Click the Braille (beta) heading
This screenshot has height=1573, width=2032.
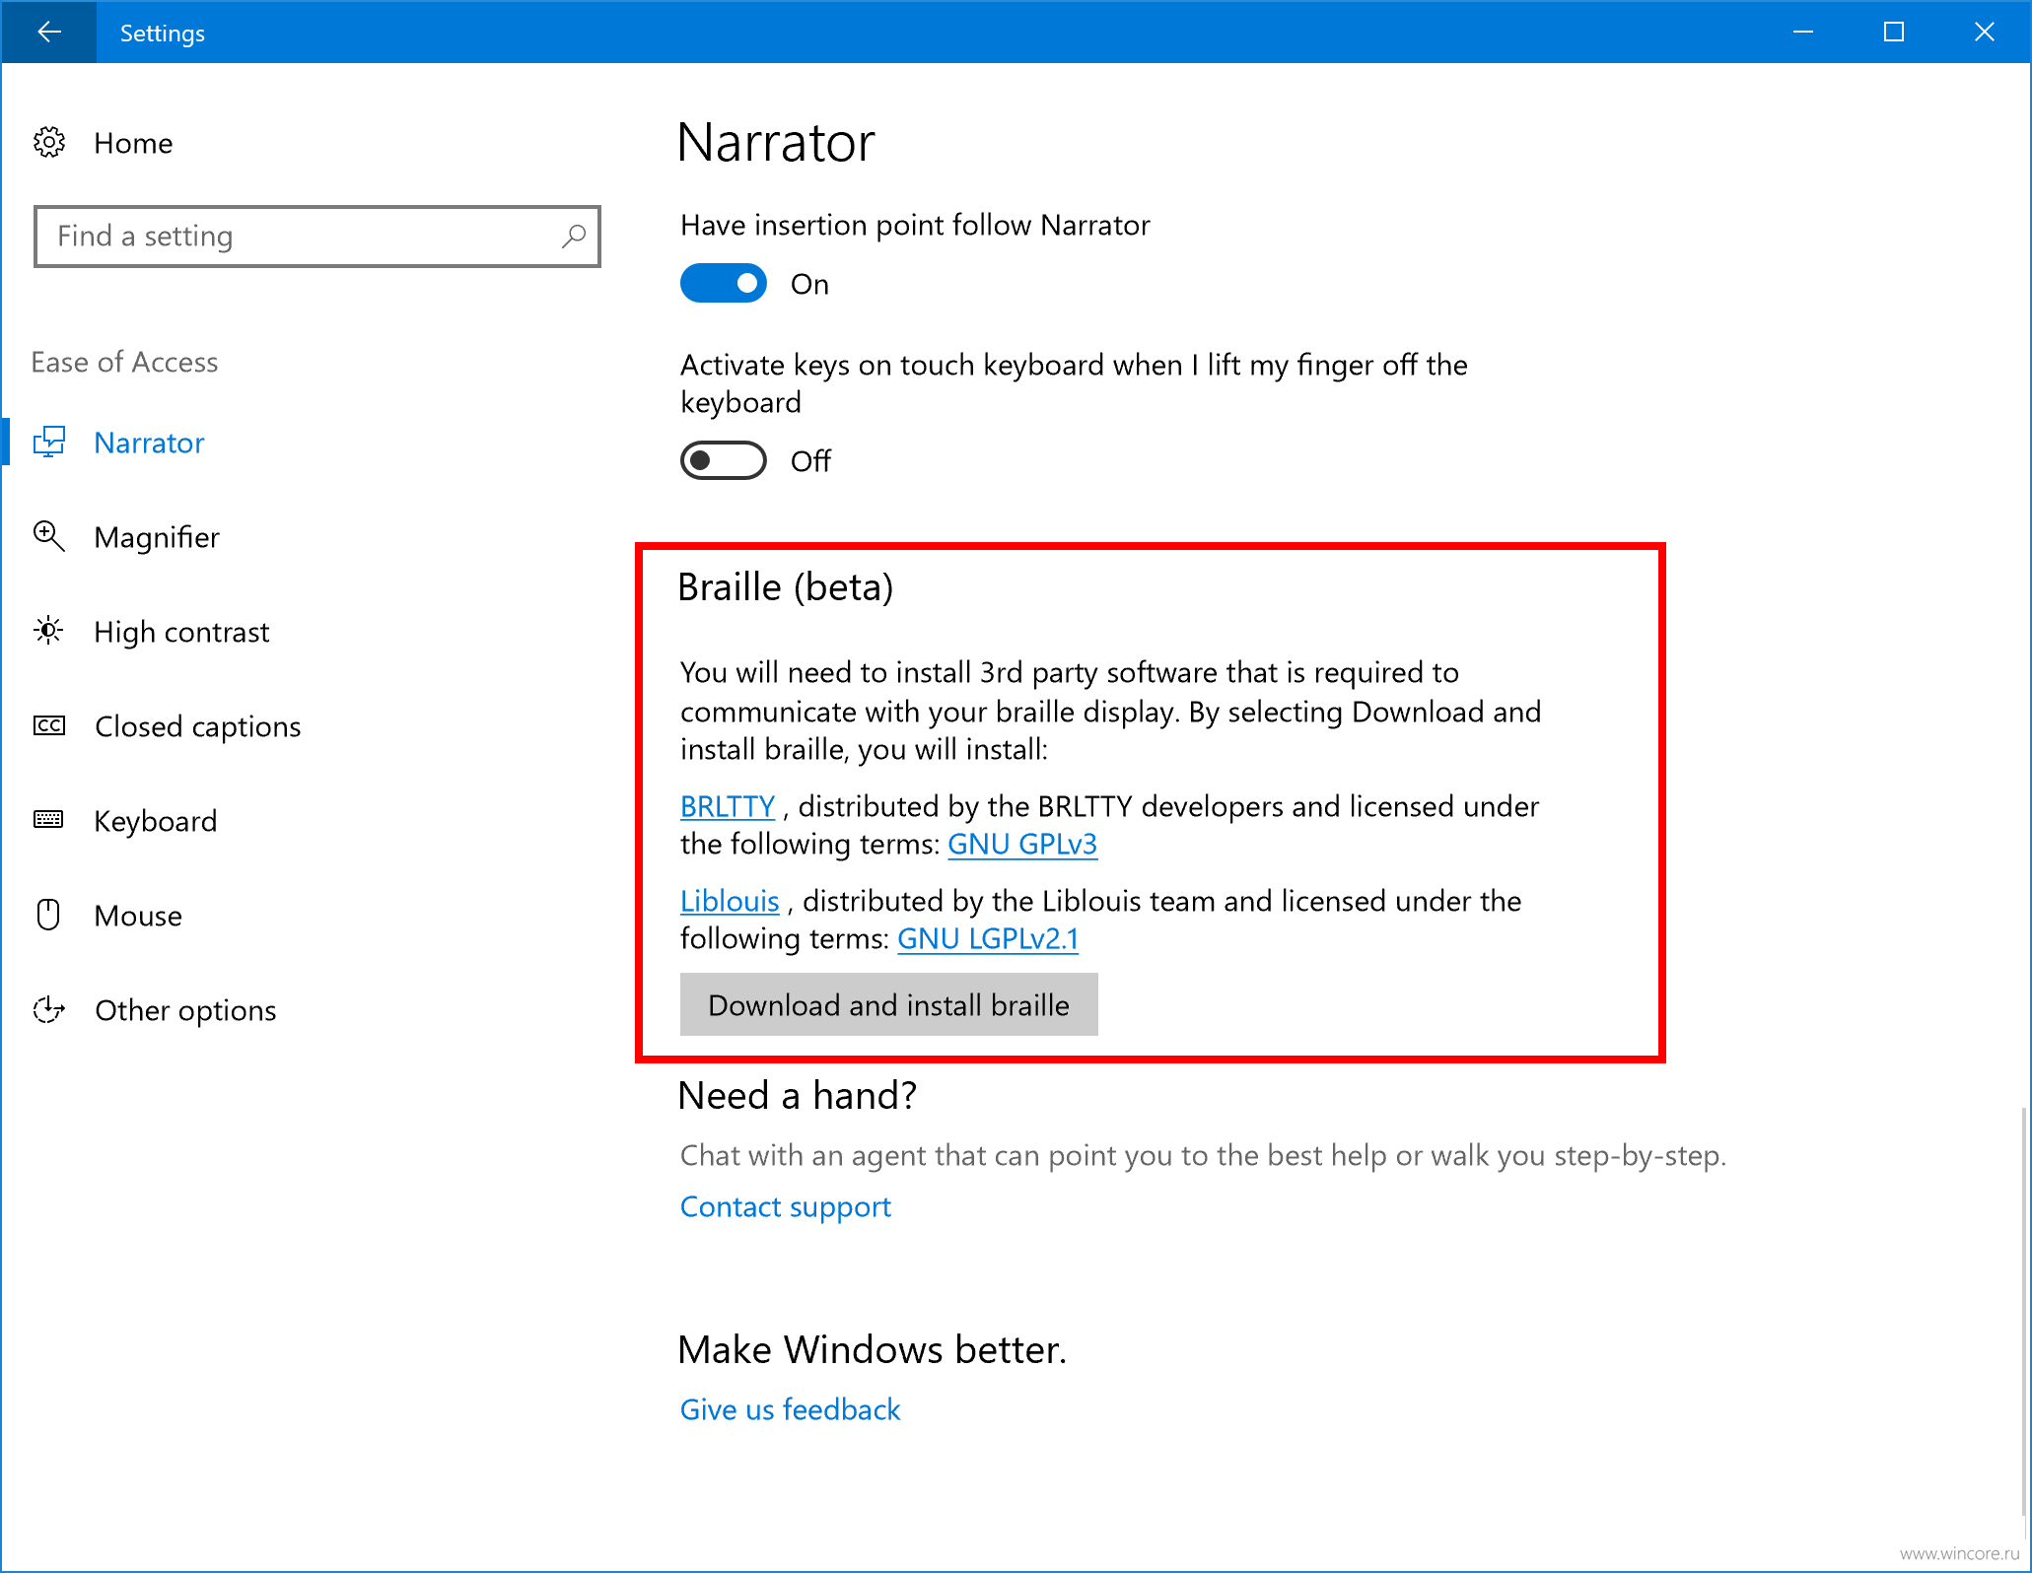pyautogui.click(x=786, y=587)
